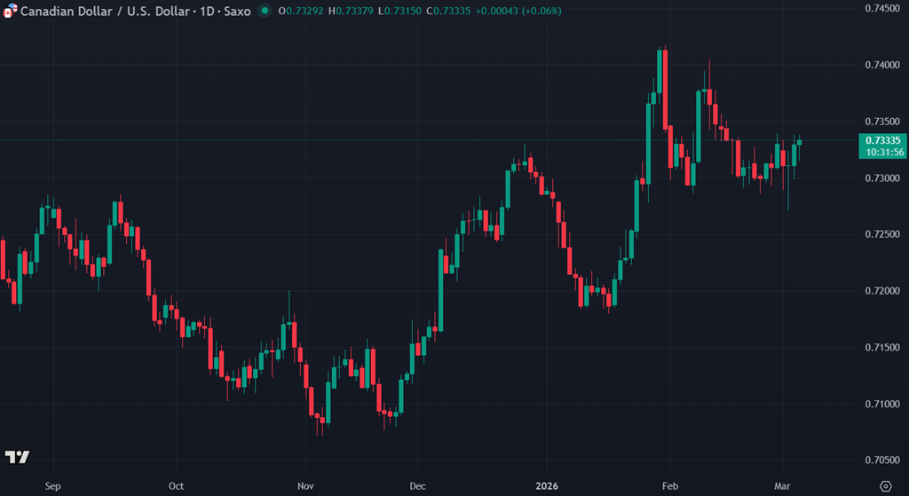Click the CAD/USD flag pair icon
Image resolution: width=909 pixels, height=496 pixels.
point(11,11)
